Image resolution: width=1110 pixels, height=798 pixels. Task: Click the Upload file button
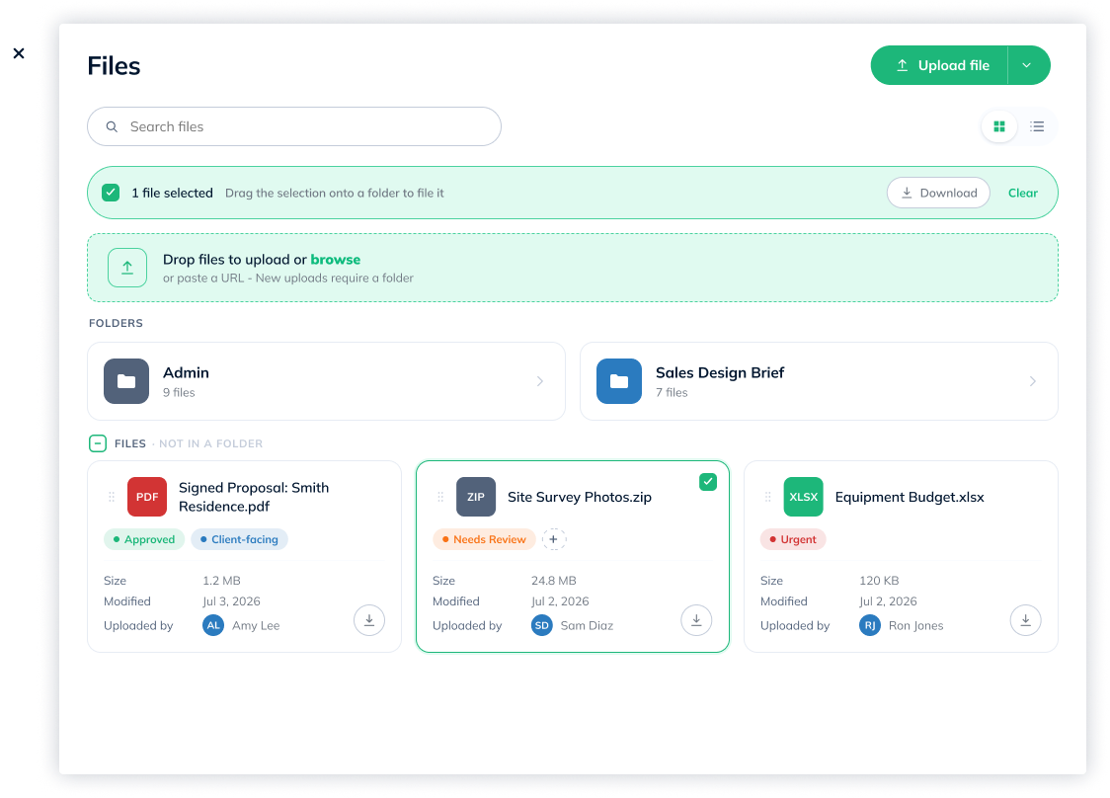pos(939,65)
